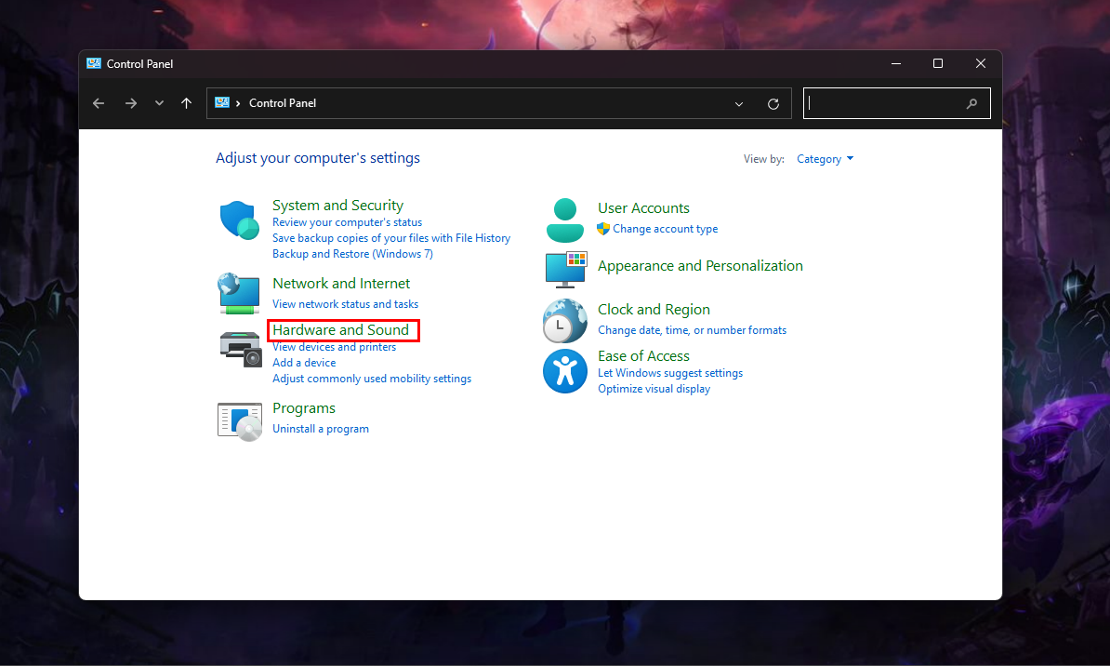Go back using the back arrow
This screenshot has height=666, width=1110.
click(99, 103)
